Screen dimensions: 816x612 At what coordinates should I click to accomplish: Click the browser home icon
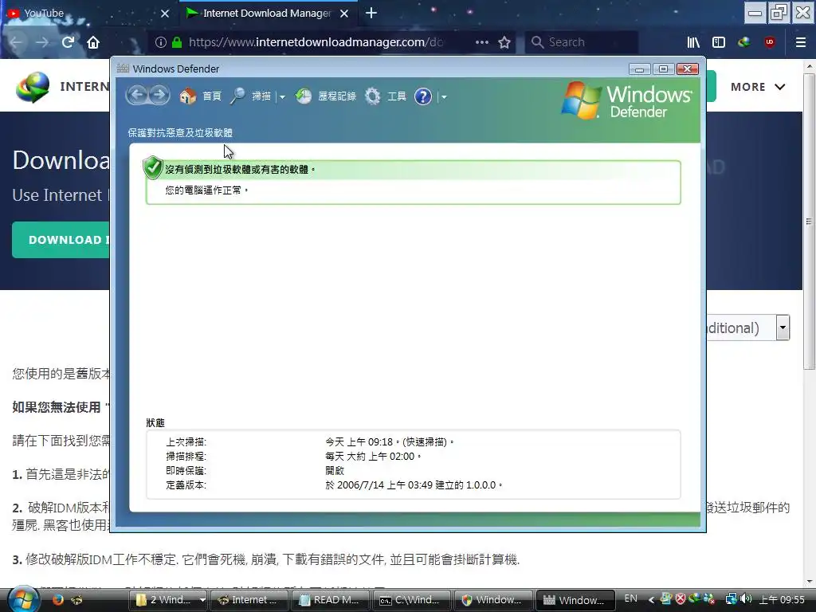(x=93, y=42)
